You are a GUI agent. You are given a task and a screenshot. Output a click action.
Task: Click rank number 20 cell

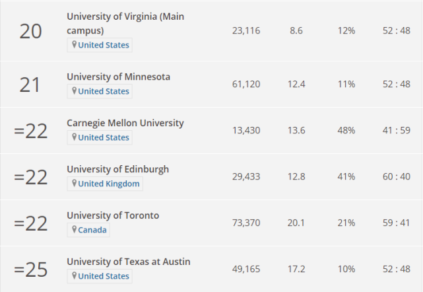pyautogui.click(x=30, y=31)
